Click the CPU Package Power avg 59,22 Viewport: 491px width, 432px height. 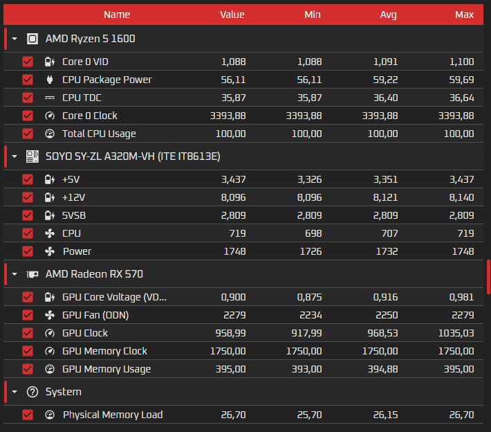(x=385, y=80)
